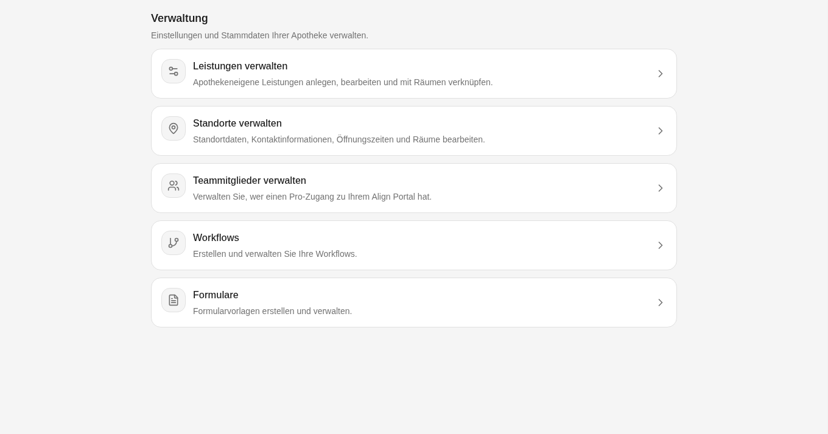Open chevron arrow on Teammitglieder verwalten card
This screenshot has height=434, width=828.
[x=661, y=188]
